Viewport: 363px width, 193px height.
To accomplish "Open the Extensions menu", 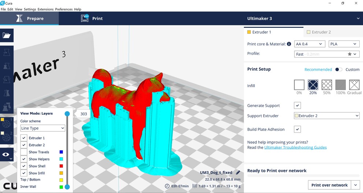I will (45, 9).
